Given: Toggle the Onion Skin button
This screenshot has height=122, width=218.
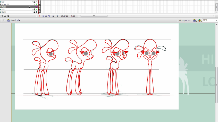Looking at the screenshot, I should click(x=43, y=16).
